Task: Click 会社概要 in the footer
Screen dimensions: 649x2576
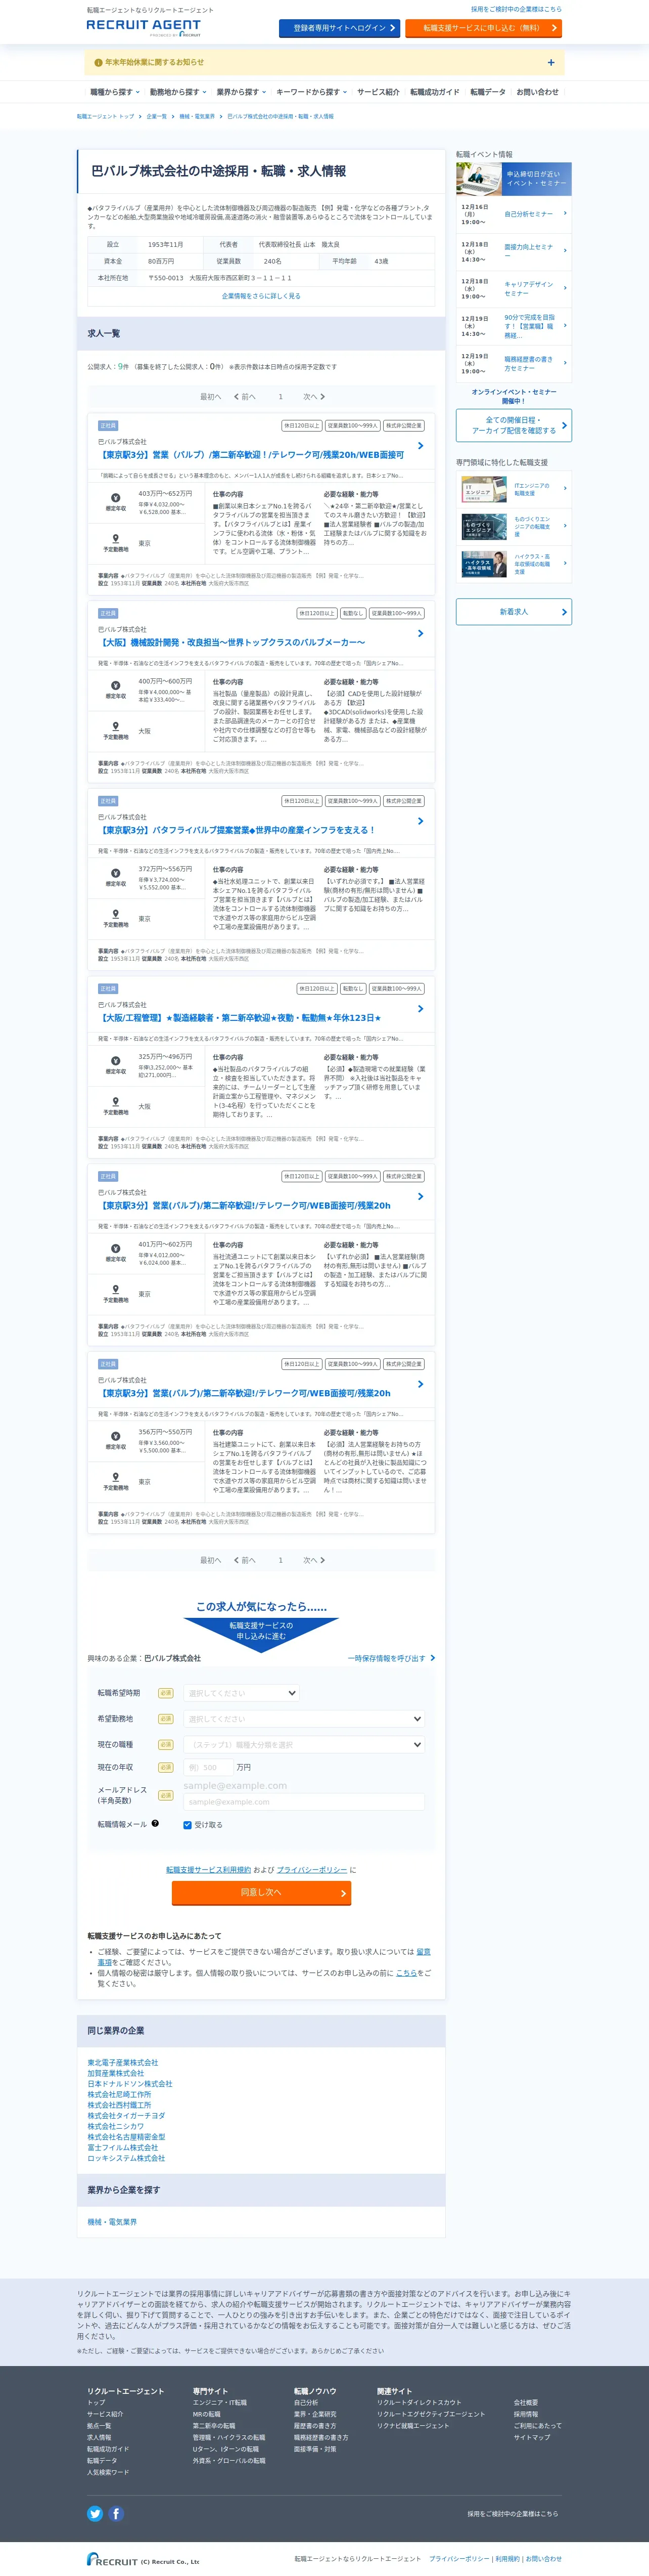Action: 526,2402
